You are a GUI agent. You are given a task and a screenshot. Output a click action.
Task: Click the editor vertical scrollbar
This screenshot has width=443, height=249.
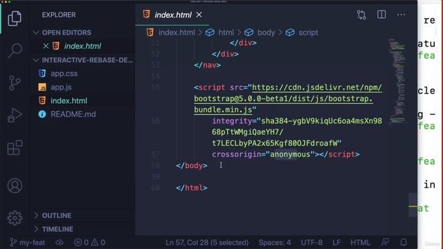(413, 205)
